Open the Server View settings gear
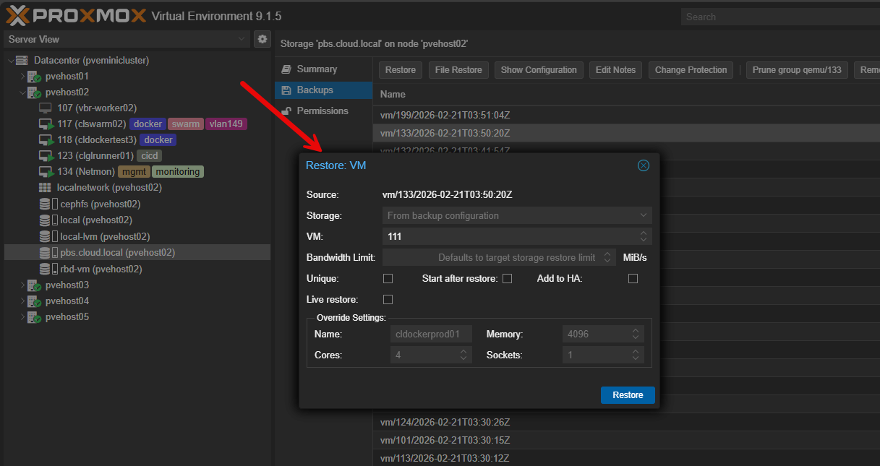Image resolution: width=880 pixels, height=466 pixels. pyautogui.click(x=262, y=39)
